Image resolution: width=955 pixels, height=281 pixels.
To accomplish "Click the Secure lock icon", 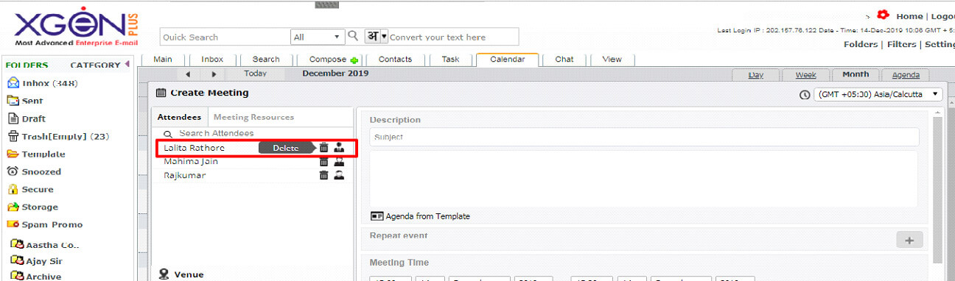I will (x=13, y=189).
